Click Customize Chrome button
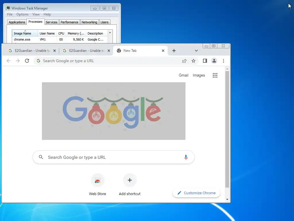This screenshot has width=294, height=221. (196, 193)
